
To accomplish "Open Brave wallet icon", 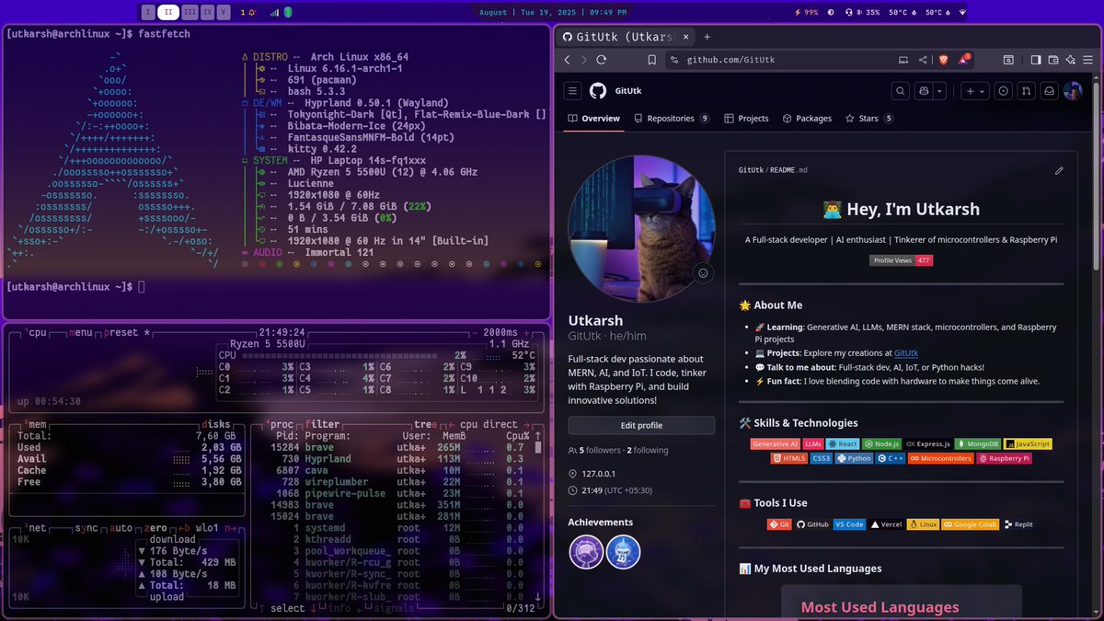I will coord(1053,60).
